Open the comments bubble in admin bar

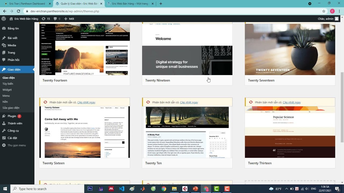coord(57,19)
